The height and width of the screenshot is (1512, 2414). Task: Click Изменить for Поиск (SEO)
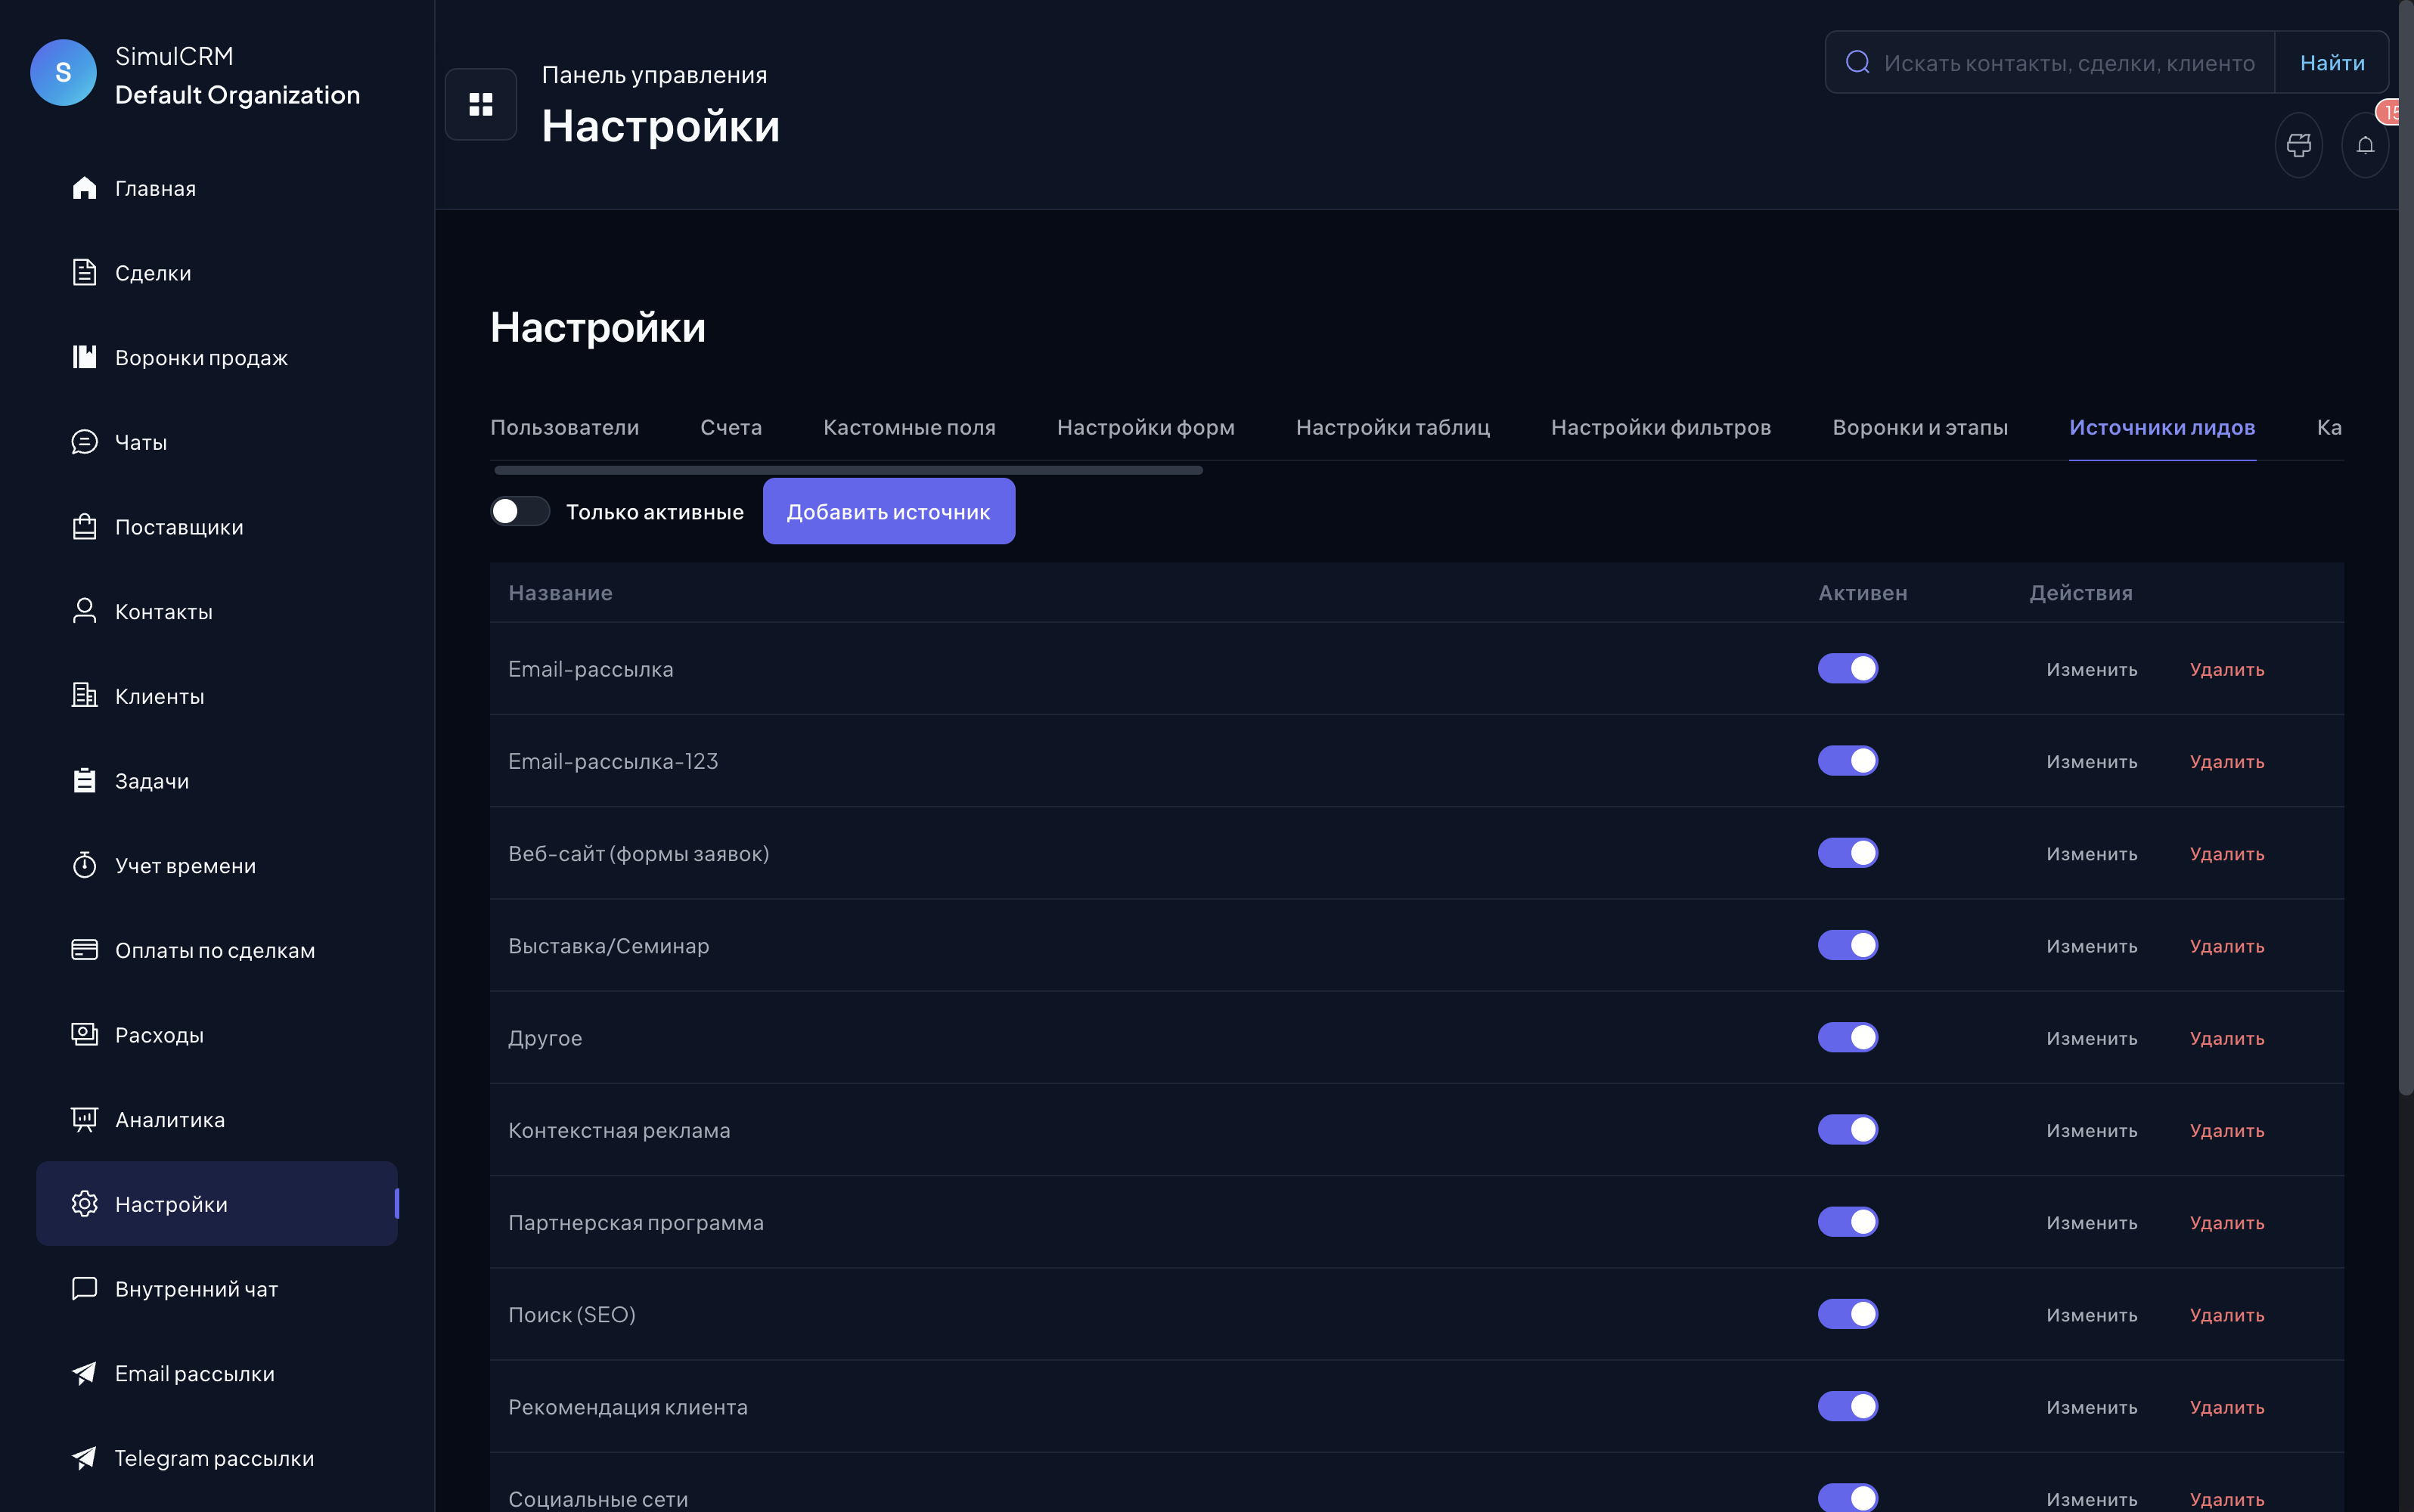click(2091, 1315)
